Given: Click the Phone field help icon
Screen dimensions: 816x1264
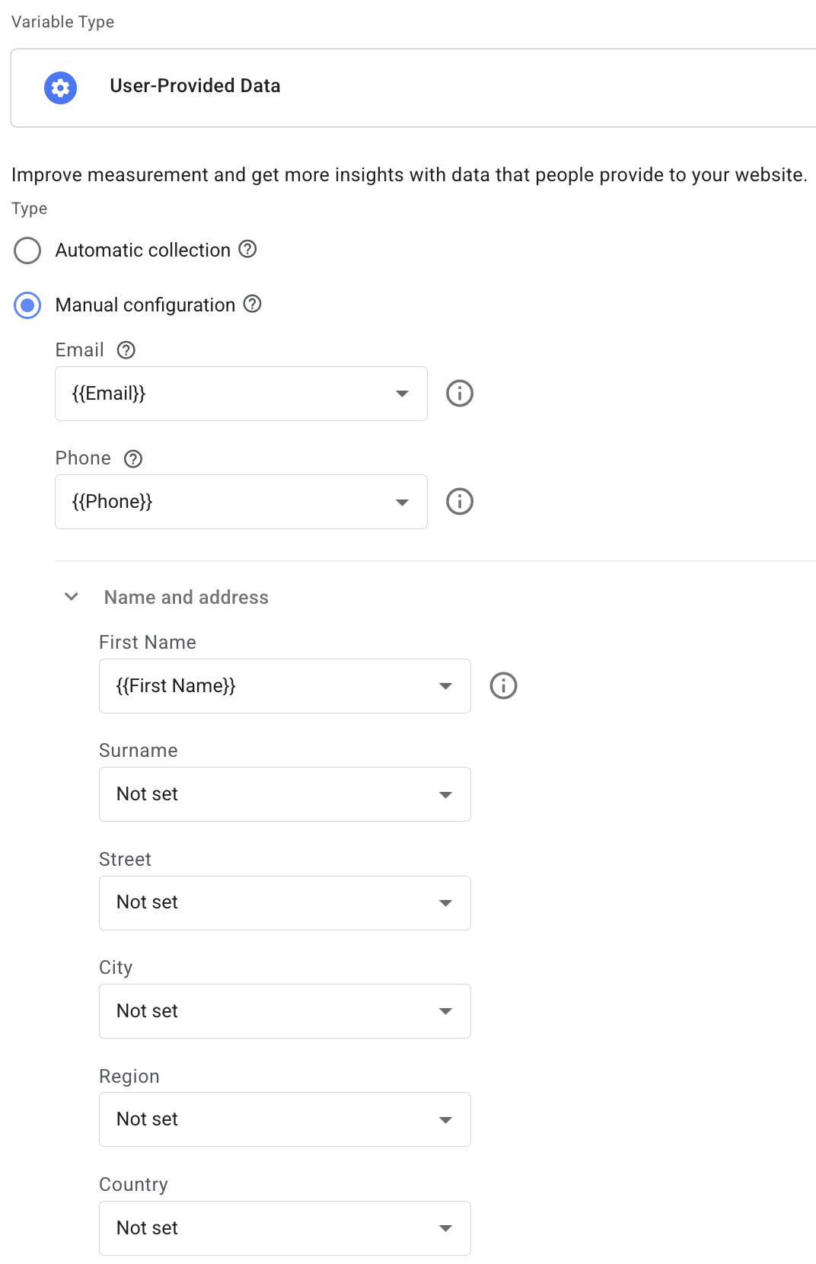Looking at the screenshot, I should point(133,459).
